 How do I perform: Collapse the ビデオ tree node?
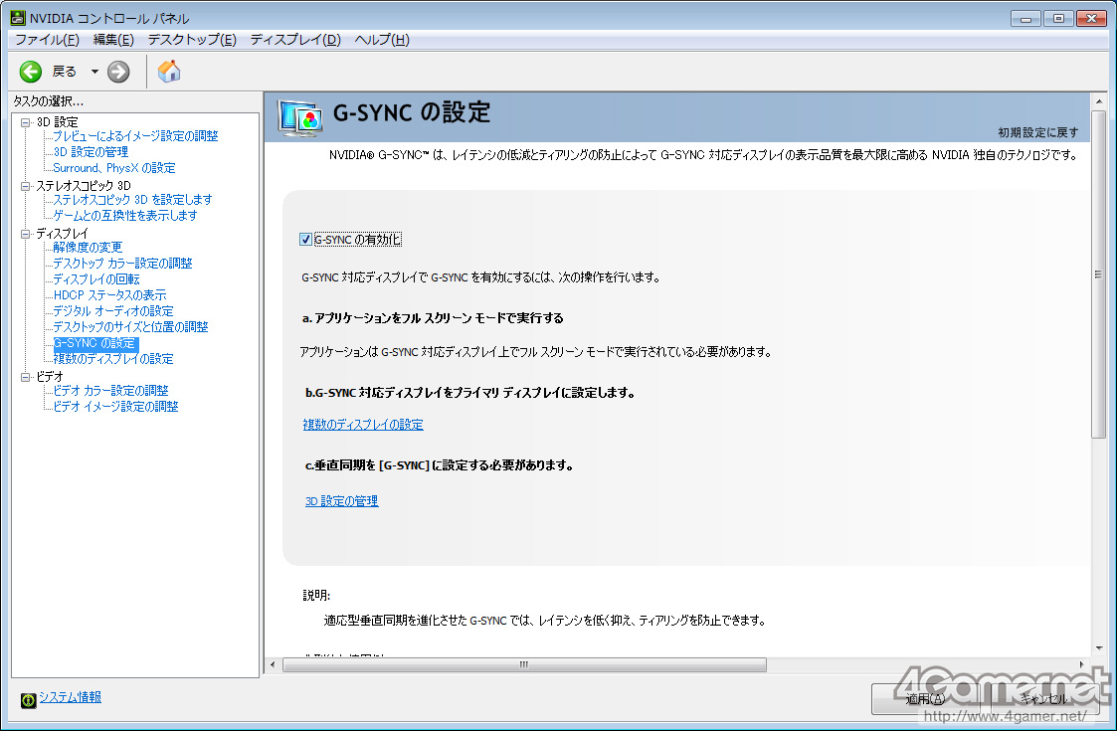(x=25, y=377)
